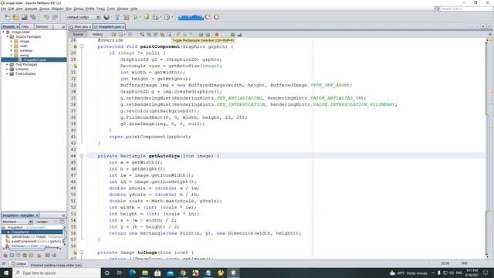Click the New File toolbar icon

(7, 17)
